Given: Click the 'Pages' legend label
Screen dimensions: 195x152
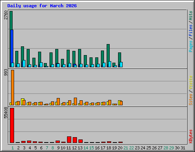Looking at the screenshot, I should [191, 46].
